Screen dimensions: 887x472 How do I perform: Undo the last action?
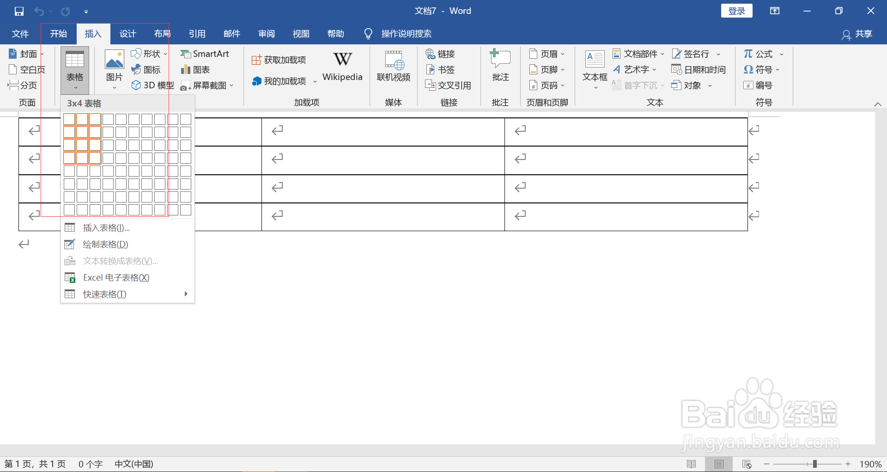tap(39, 11)
